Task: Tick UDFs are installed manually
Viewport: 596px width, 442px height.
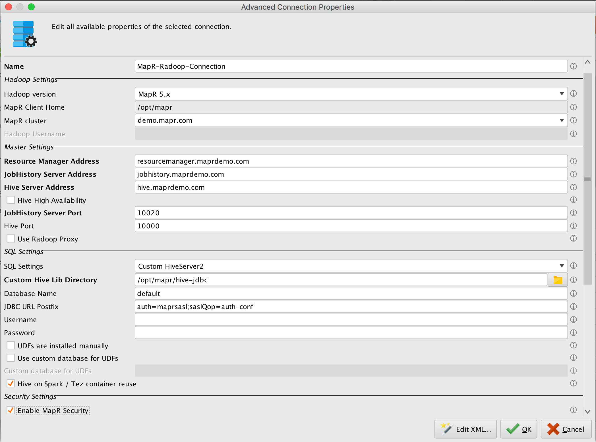Action: 11,345
